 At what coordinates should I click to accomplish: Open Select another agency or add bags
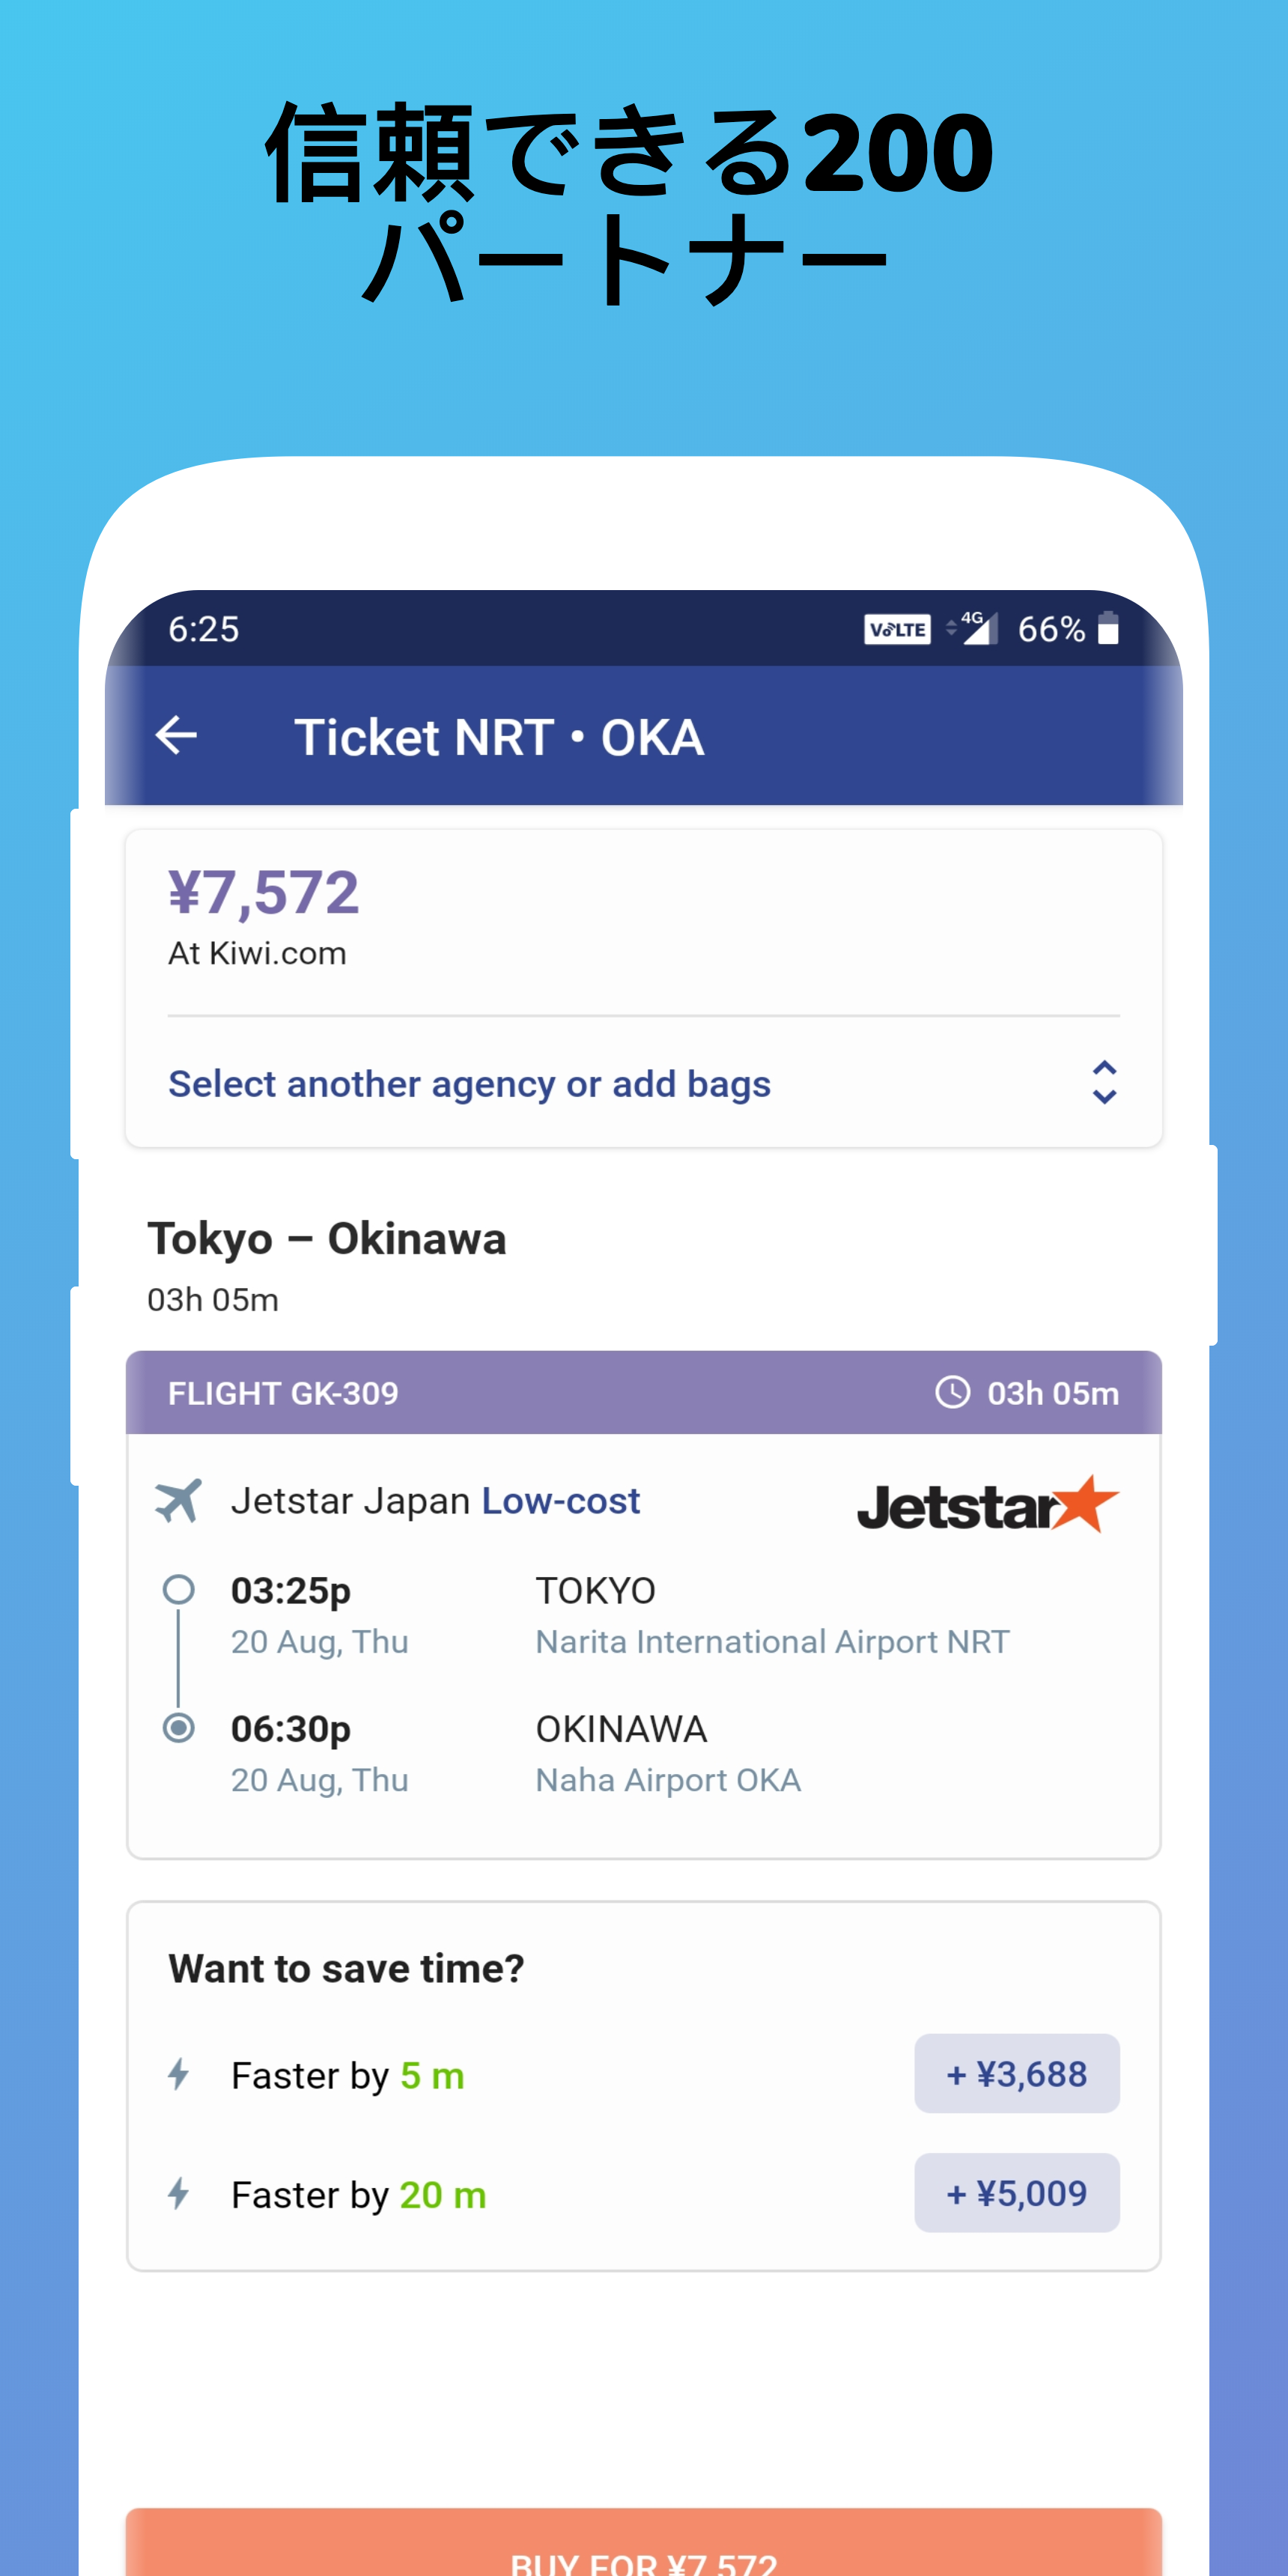469,1084
